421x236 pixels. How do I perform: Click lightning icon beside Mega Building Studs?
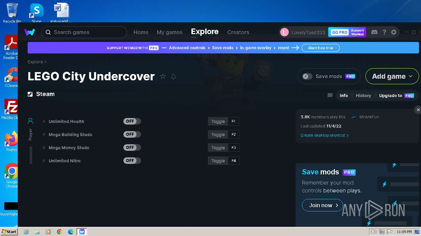(44, 134)
